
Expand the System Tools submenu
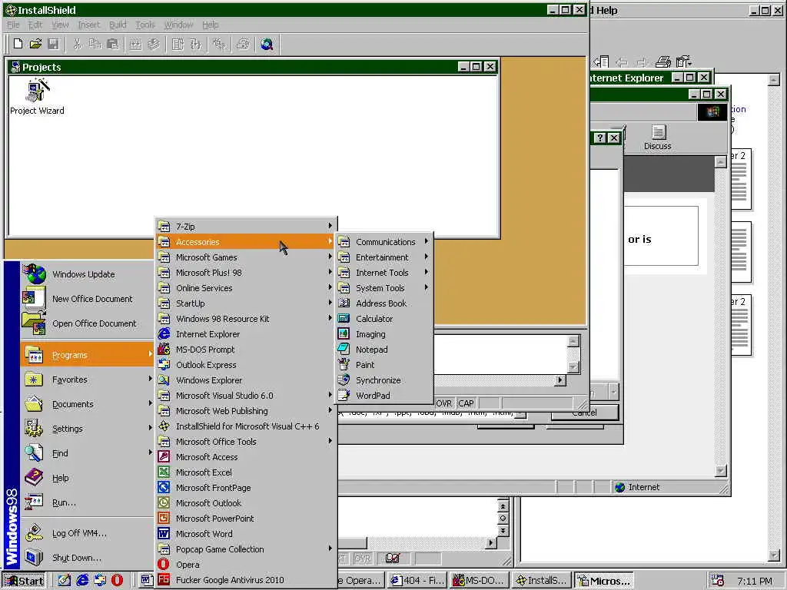tap(384, 288)
